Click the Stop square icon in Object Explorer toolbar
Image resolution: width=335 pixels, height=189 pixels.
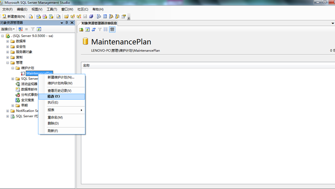coord(26,29)
